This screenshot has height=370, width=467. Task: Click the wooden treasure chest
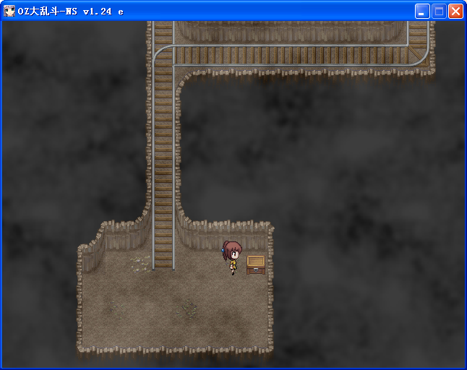click(255, 265)
